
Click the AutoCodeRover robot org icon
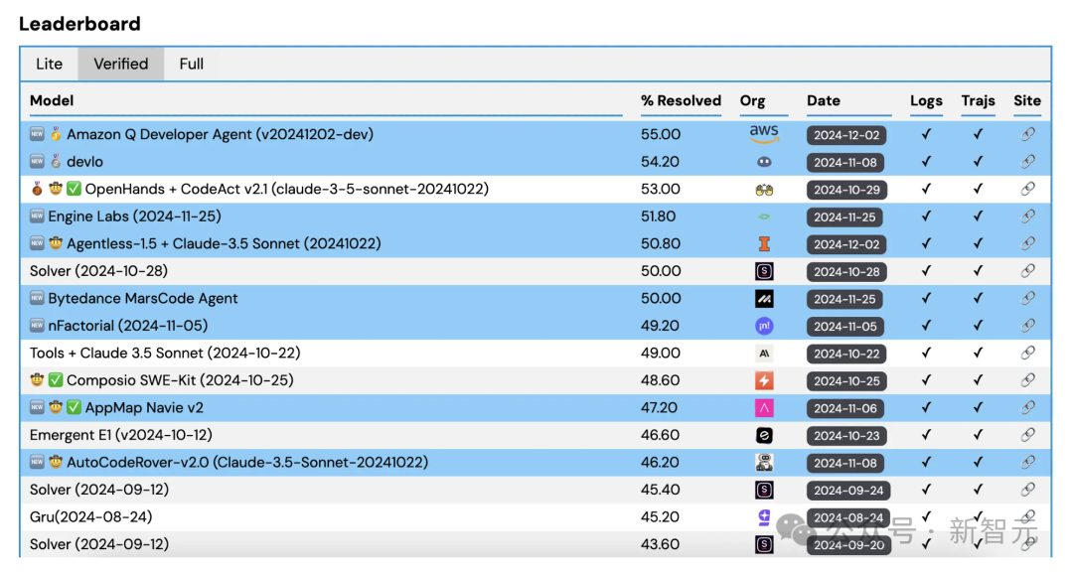[x=762, y=462]
